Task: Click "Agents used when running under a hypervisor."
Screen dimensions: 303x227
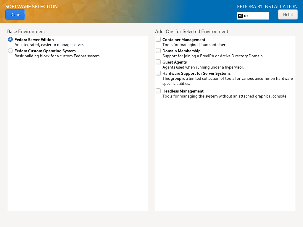Action: coord(203,67)
